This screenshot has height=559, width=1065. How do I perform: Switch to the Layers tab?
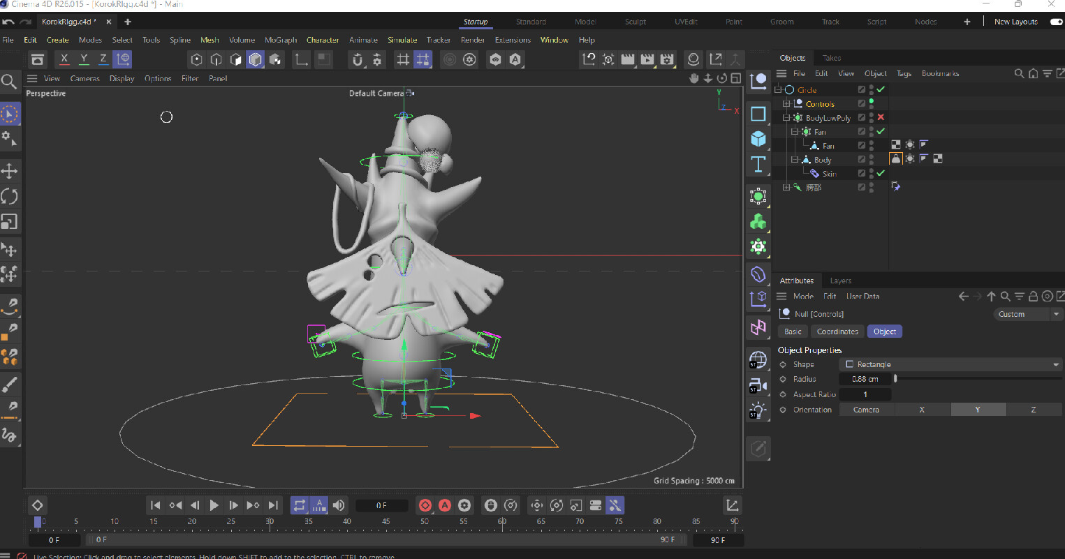coord(841,281)
